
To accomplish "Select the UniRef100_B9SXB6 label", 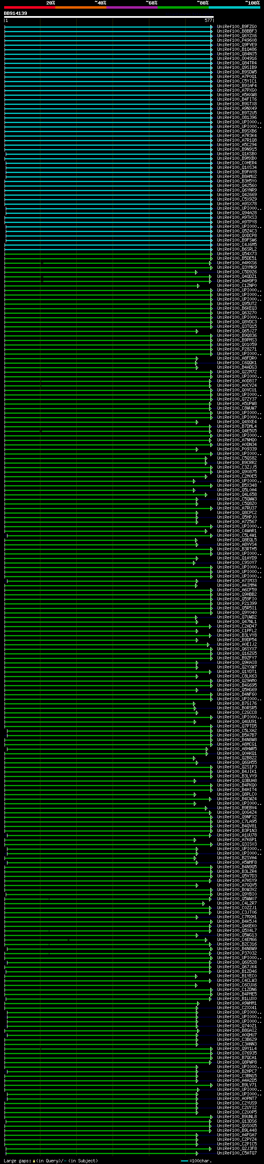I will [237, 131].
